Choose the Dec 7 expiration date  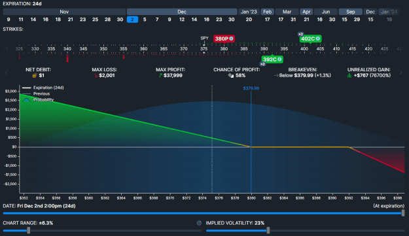[x=157, y=20]
